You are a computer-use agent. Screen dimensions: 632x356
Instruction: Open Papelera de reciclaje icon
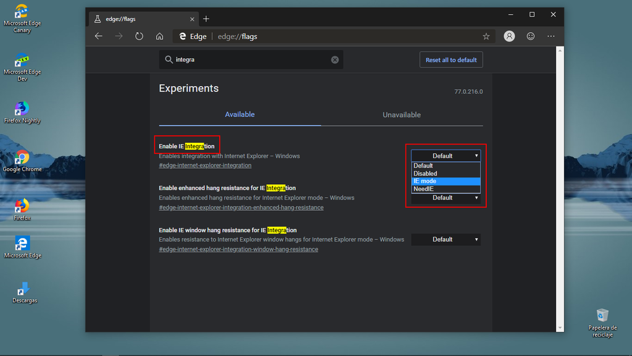click(602, 323)
